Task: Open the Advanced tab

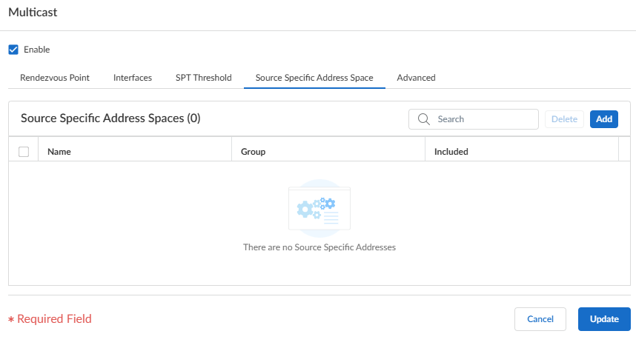Action: pyautogui.click(x=416, y=78)
